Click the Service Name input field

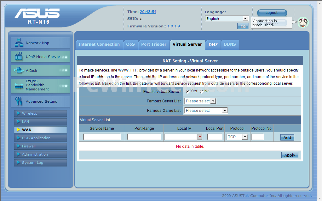(x=102, y=137)
